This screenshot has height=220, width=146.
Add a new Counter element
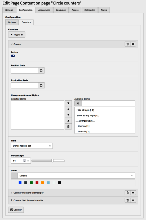point(16,210)
